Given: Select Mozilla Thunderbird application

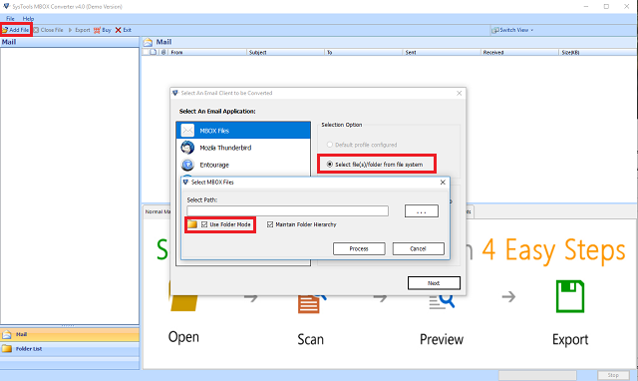Looking at the screenshot, I should click(x=243, y=148).
